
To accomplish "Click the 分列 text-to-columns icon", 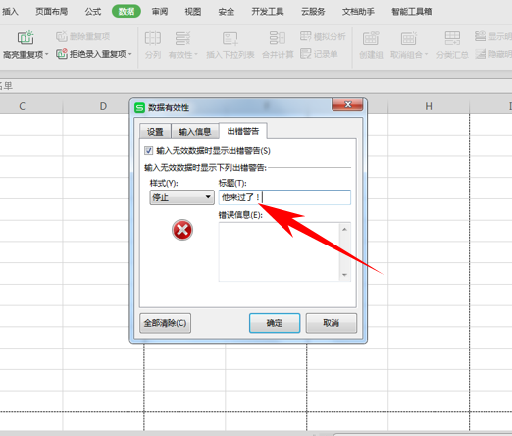I will pos(153,38).
